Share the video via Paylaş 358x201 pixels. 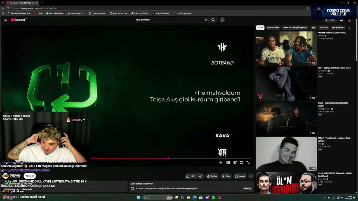click(212, 176)
